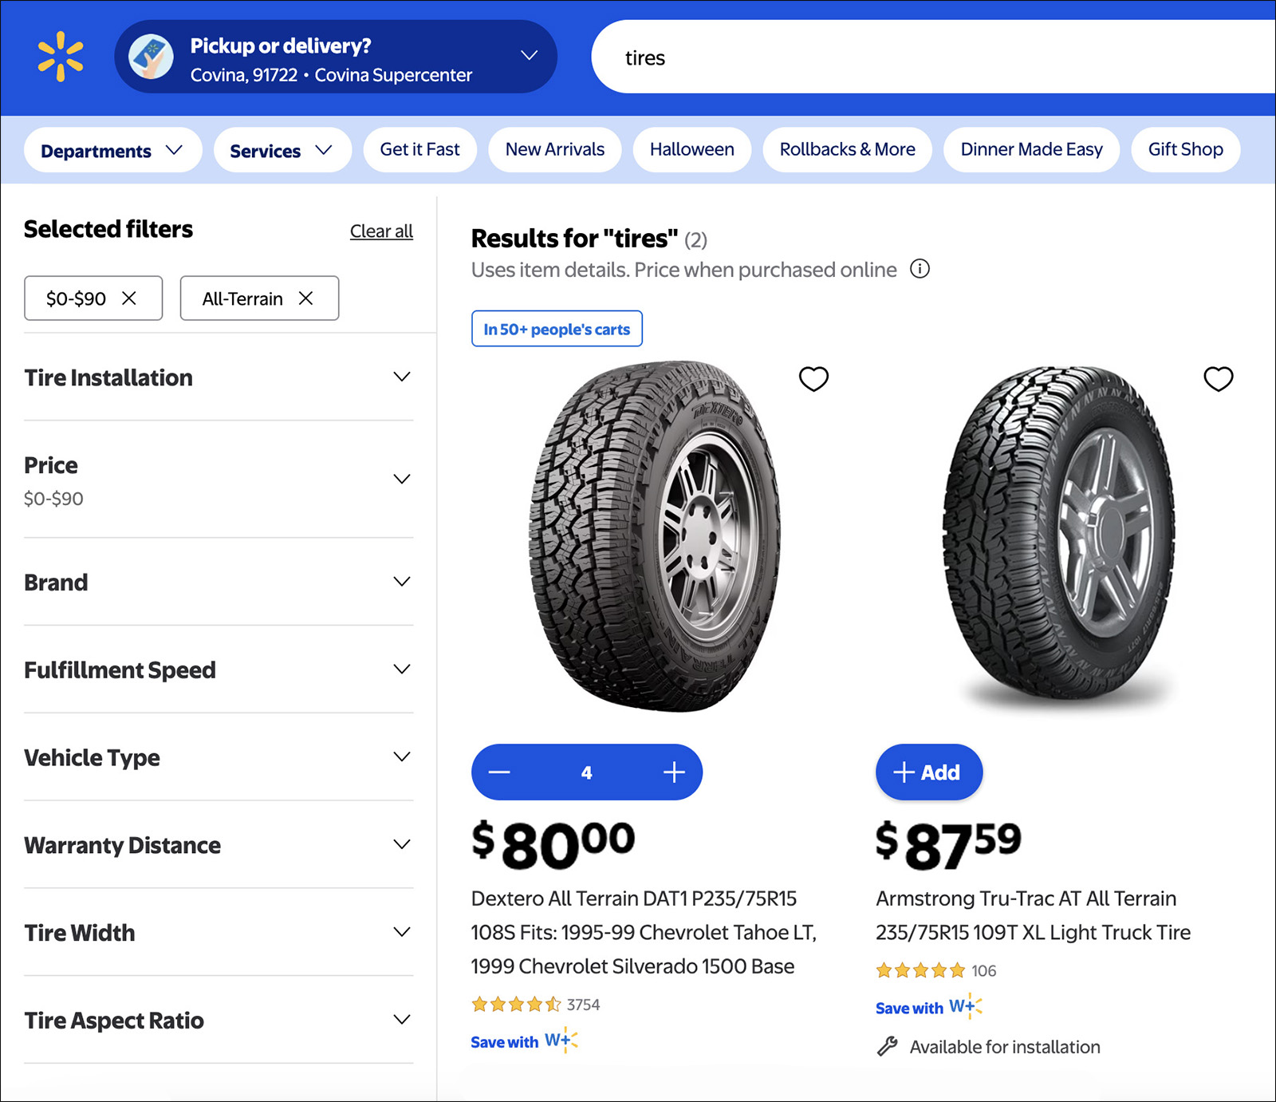The image size is (1276, 1102).
Task: Open the Departments dropdown
Action: (112, 149)
